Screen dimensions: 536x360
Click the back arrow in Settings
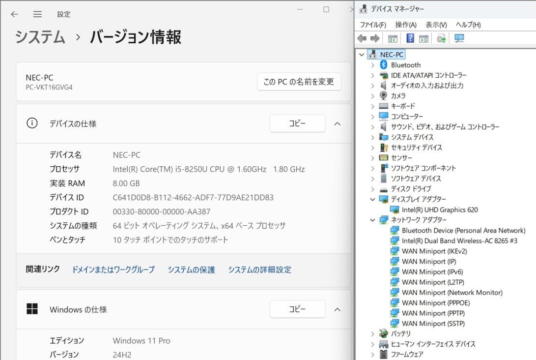[14, 14]
